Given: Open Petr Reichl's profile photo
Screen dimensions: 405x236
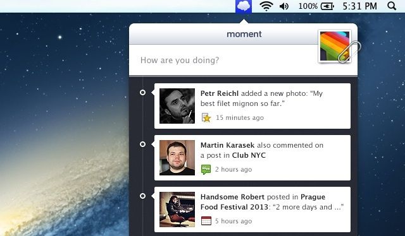Looking at the screenshot, I should (x=177, y=106).
